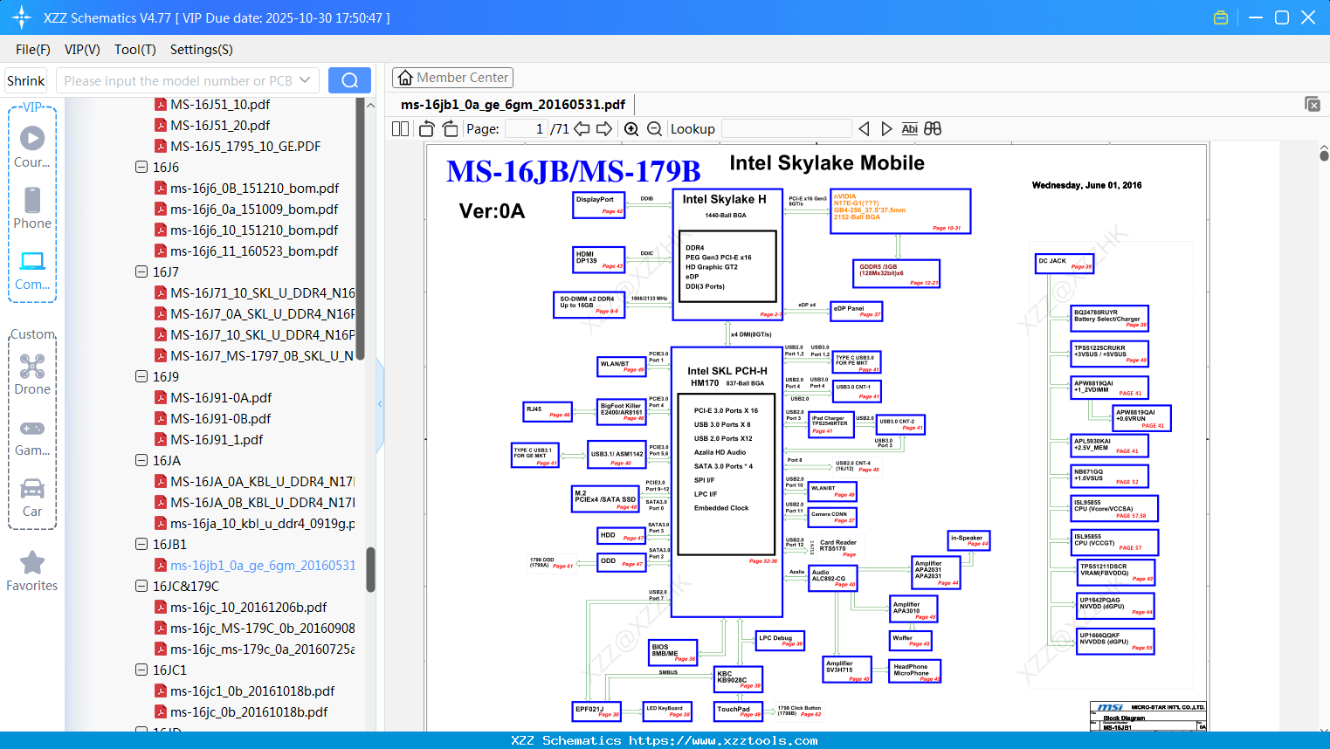Open MS-16J91-0A.pdf
Screen dimensions: 1330x749
pyautogui.click(x=221, y=397)
